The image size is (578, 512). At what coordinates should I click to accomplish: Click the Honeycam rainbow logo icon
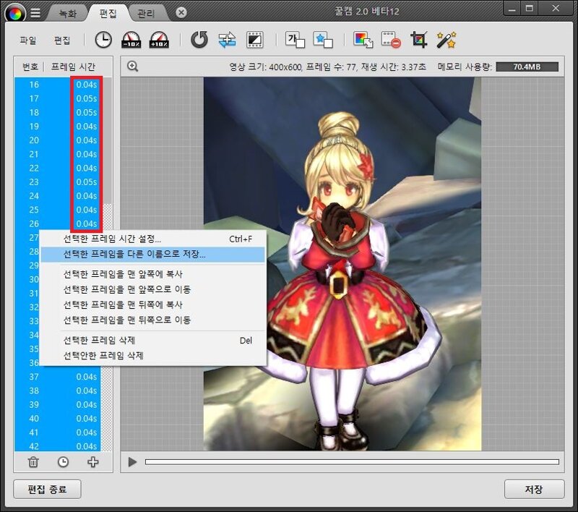15,14
